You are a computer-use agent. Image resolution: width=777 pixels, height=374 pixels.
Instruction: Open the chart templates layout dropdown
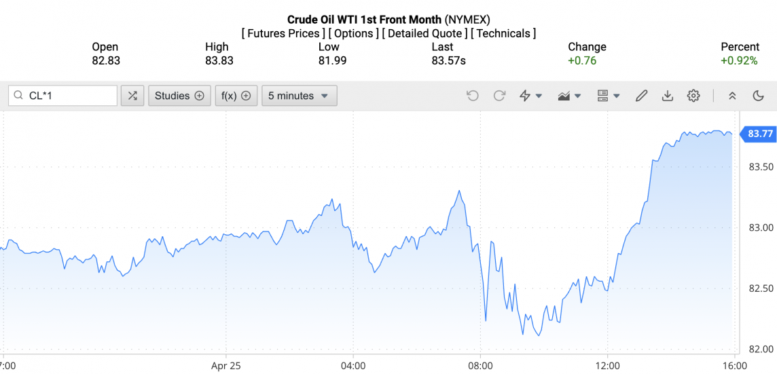point(609,96)
